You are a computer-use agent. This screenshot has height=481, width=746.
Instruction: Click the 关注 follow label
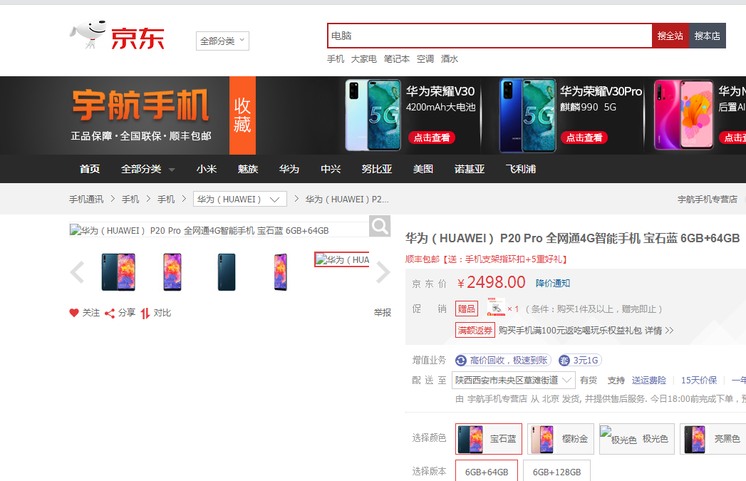pos(91,313)
